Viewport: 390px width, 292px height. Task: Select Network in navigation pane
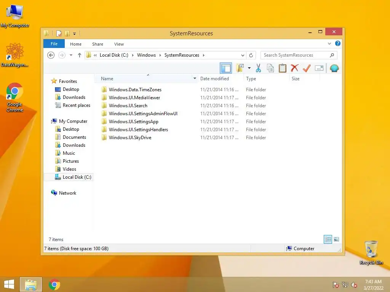click(x=67, y=193)
